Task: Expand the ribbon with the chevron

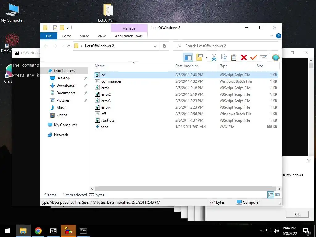Action: [x=272, y=36]
